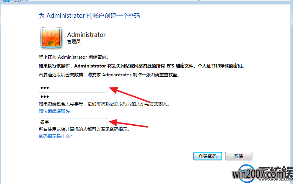The image size is (293, 184).
Task: Open the address bar dropdown button
Action: [194, 1]
